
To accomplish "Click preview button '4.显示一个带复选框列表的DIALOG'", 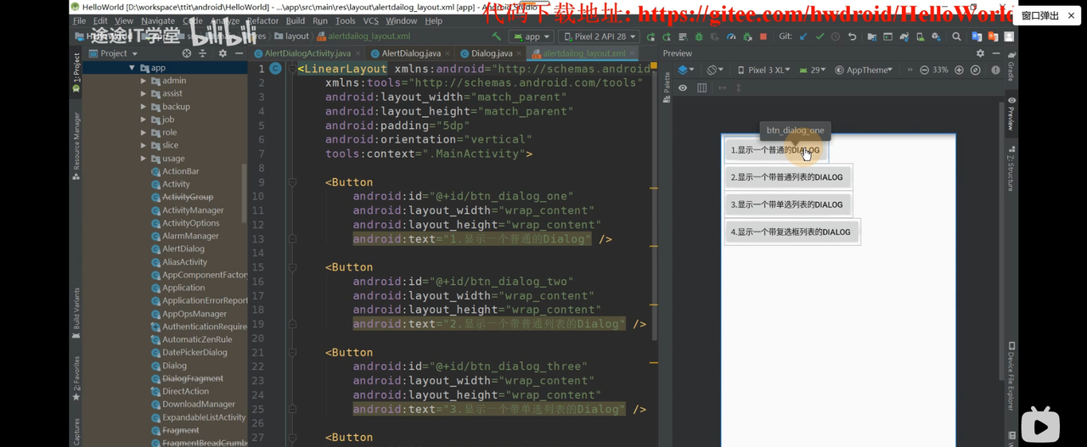I will click(791, 232).
